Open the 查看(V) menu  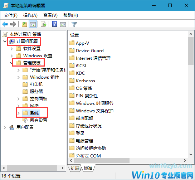click(50, 15)
